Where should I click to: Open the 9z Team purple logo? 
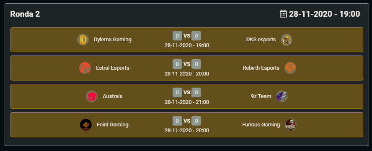(x=282, y=96)
